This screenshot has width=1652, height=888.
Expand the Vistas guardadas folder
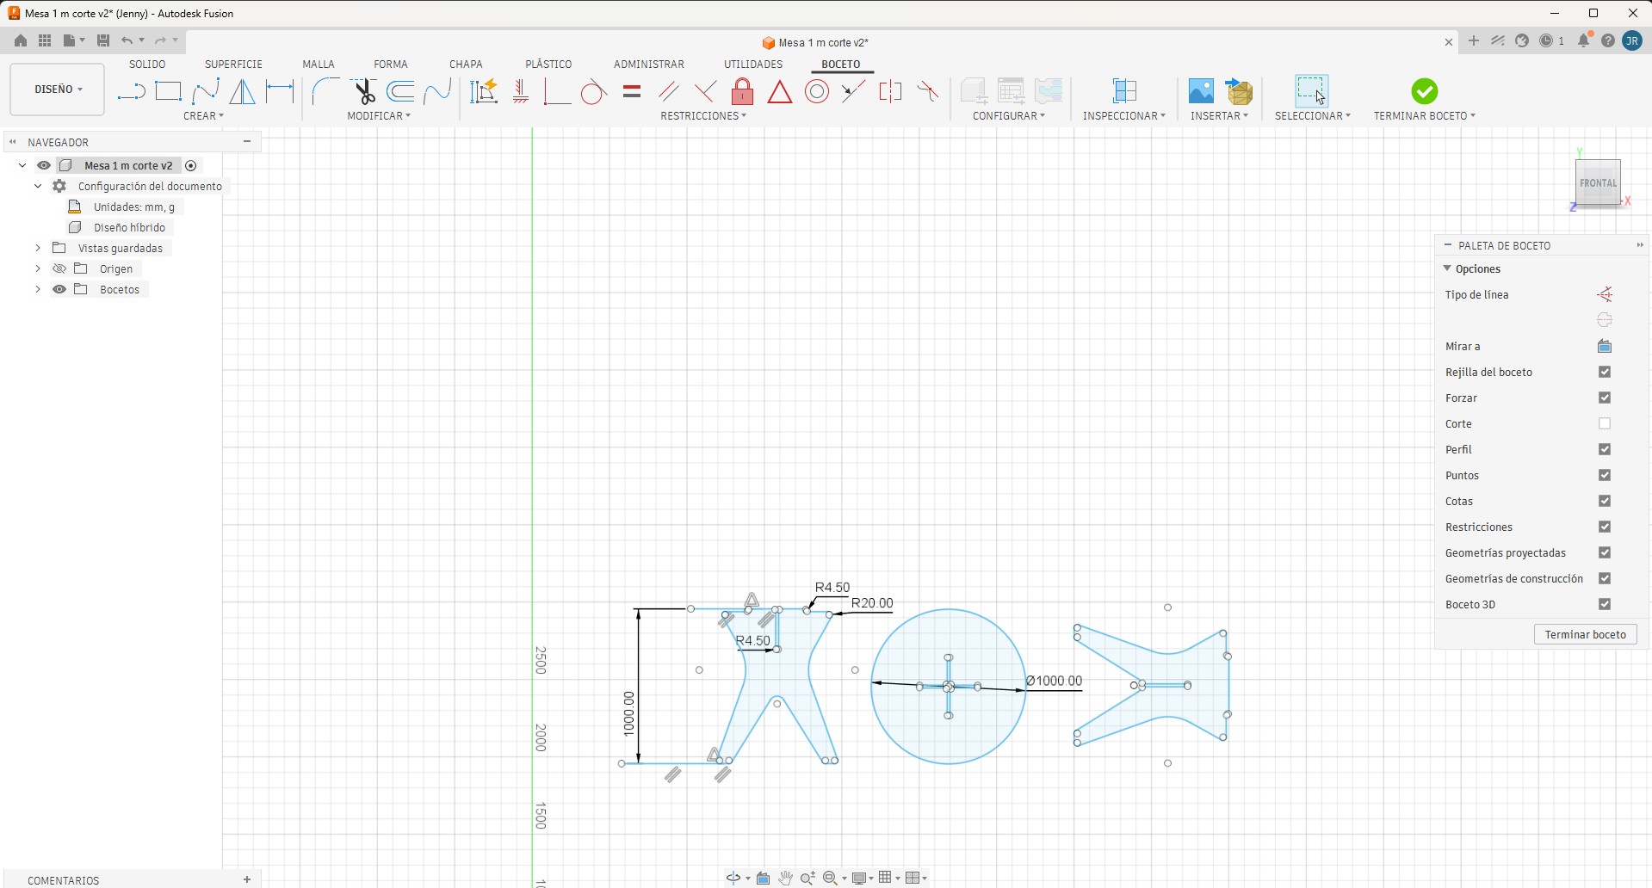click(38, 248)
